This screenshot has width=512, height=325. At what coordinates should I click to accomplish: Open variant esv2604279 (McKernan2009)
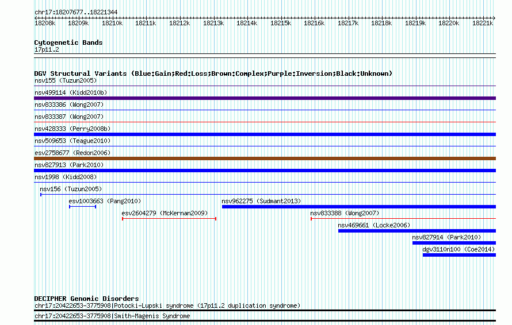165,213
